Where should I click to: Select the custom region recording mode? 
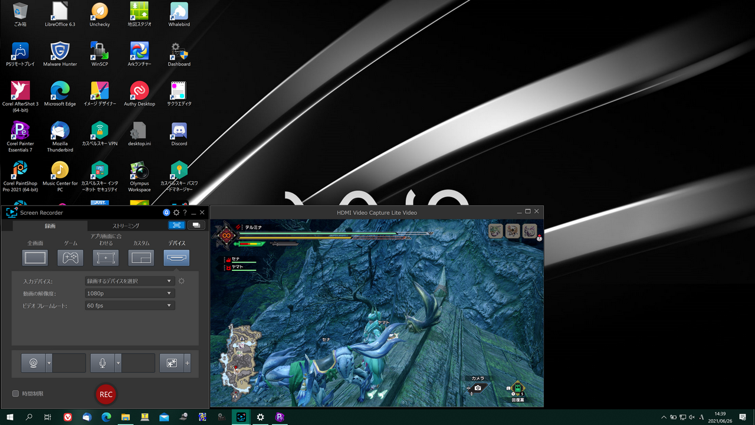141,257
